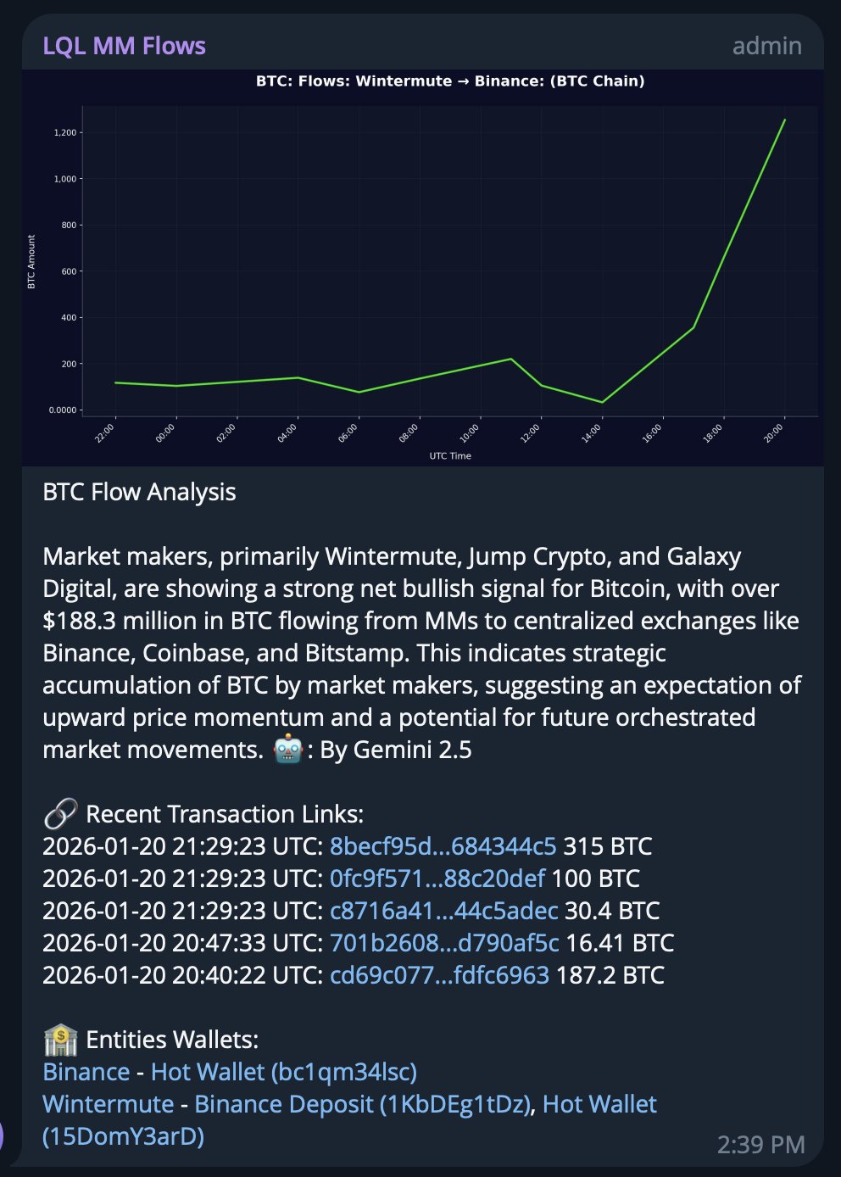
Task: Open the Wintermute entity link
Action: click(109, 1104)
